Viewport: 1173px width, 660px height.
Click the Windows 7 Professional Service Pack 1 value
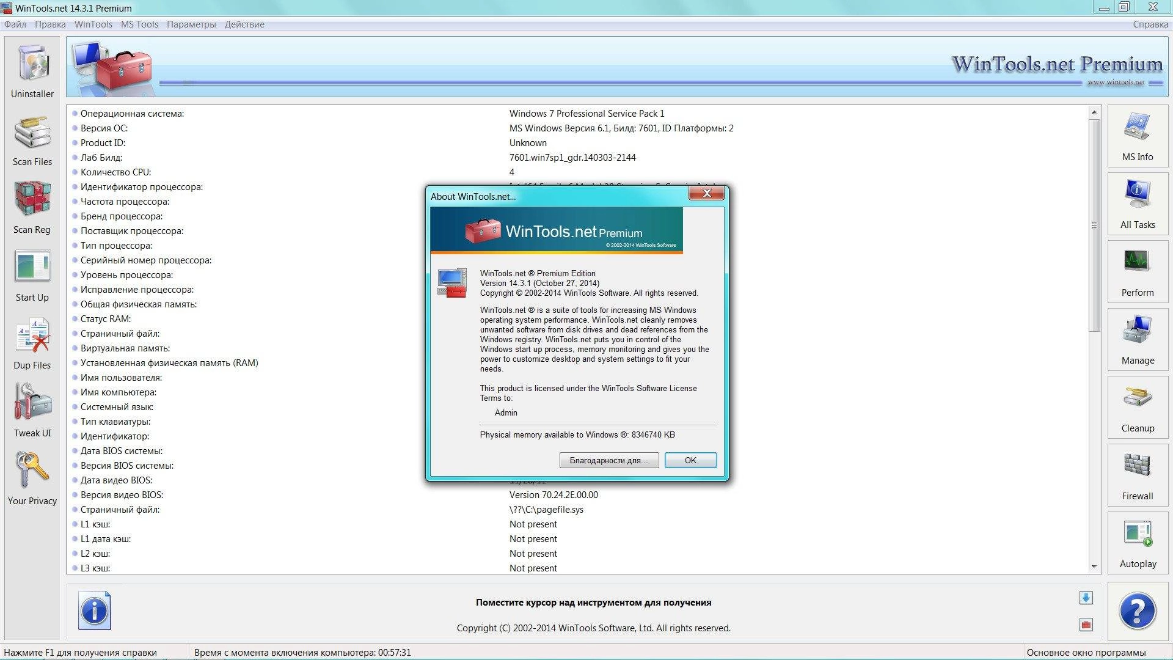pyautogui.click(x=586, y=114)
